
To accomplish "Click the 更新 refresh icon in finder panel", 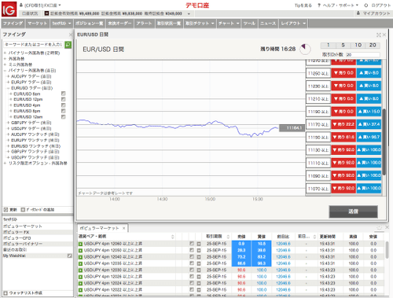I will [6, 209].
